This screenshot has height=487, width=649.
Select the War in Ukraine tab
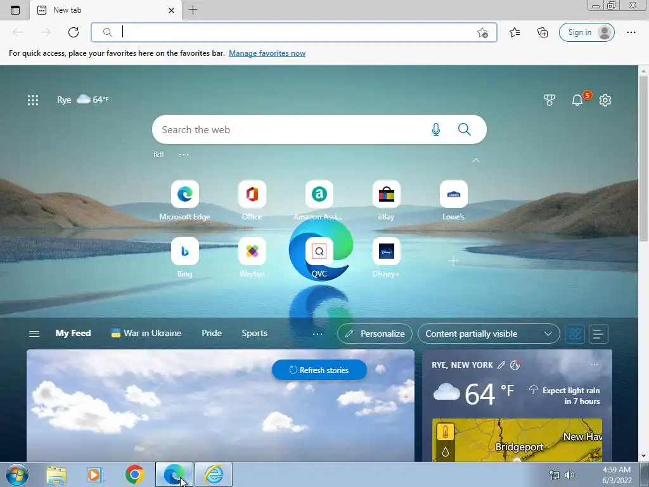pyautogui.click(x=146, y=334)
